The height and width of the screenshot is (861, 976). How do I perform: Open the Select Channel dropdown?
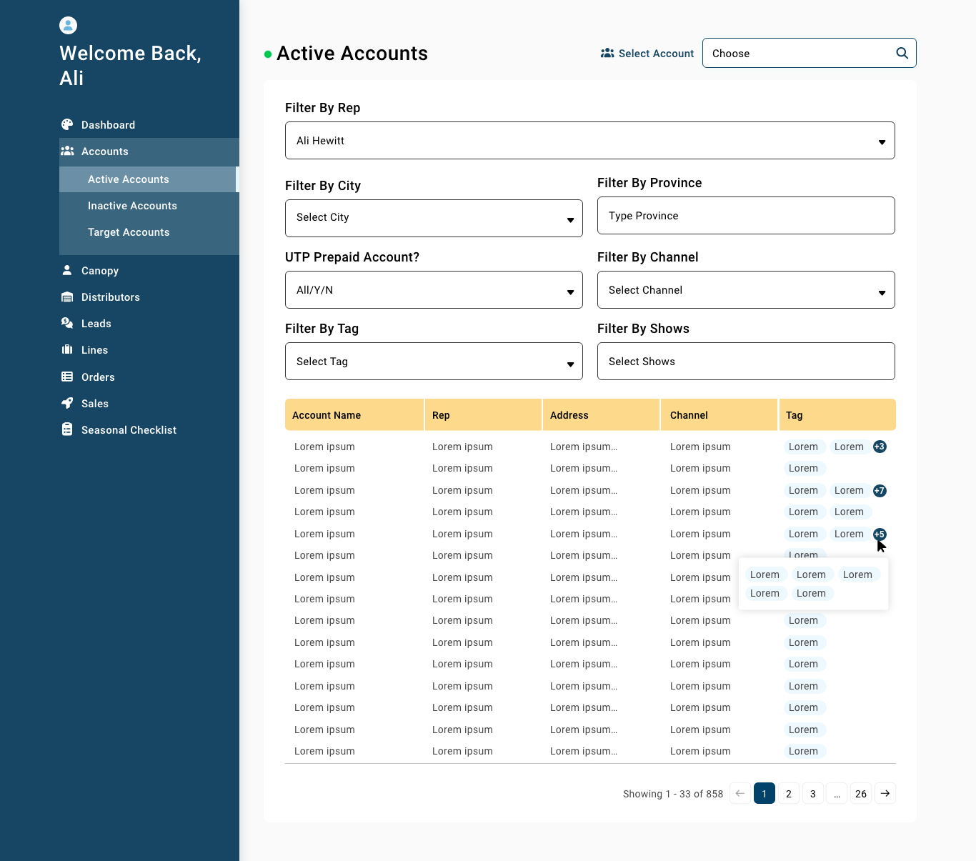click(x=746, y=289)
